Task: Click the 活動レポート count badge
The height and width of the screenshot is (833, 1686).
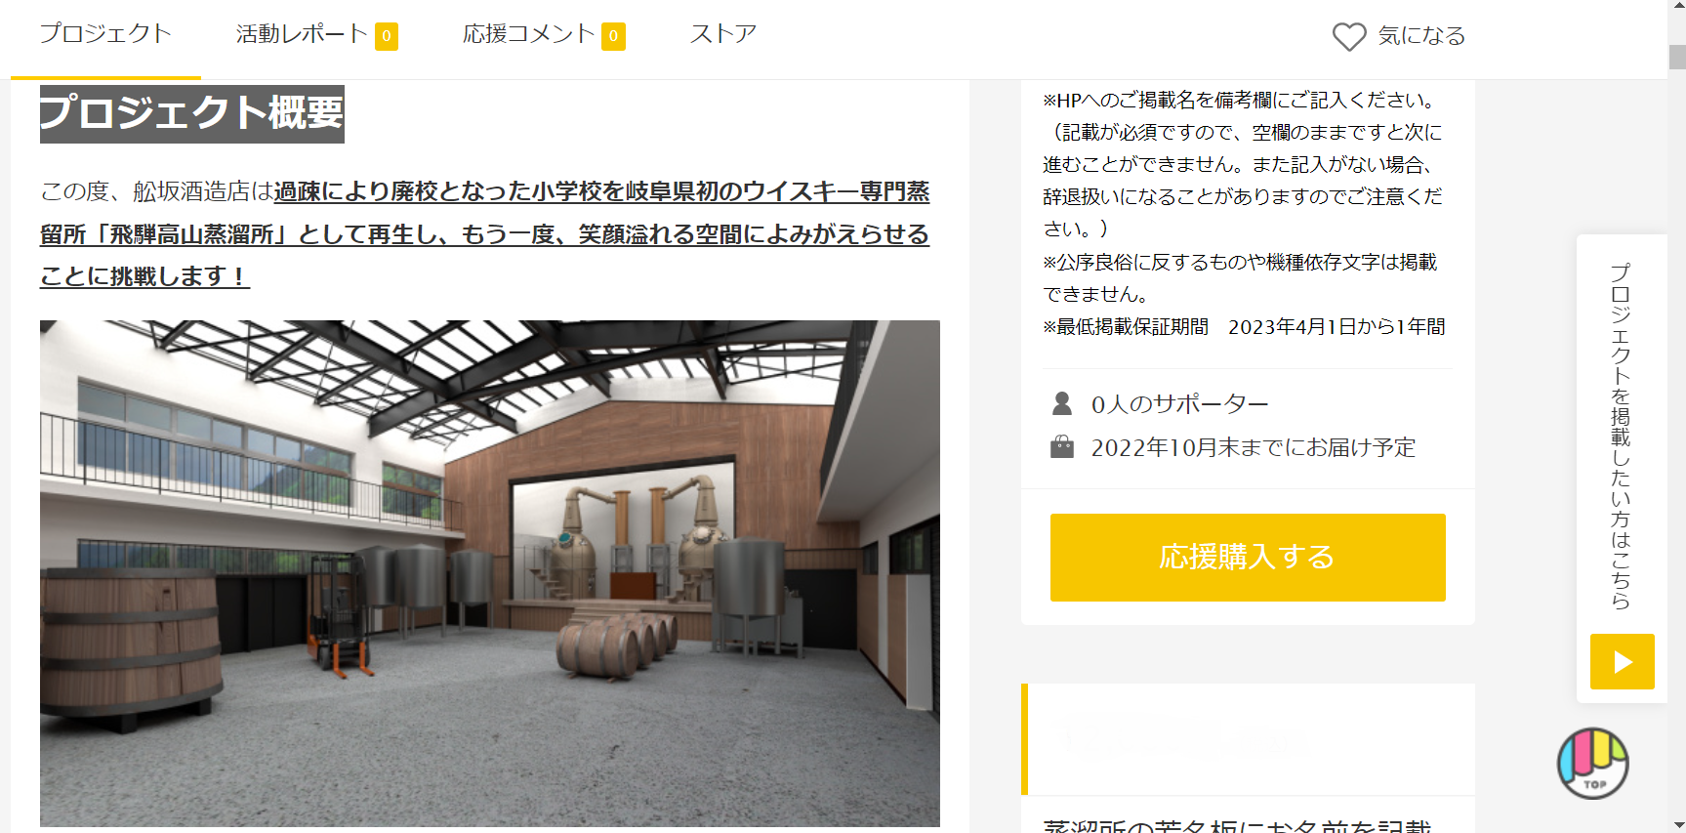Action: point(387,36)
